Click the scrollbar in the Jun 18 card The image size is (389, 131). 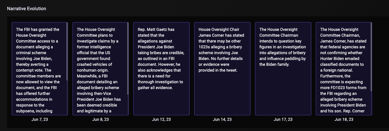coord(371,57)
